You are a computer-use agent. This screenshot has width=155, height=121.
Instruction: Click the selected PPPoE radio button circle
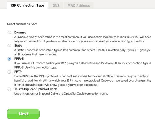point(9,59)
